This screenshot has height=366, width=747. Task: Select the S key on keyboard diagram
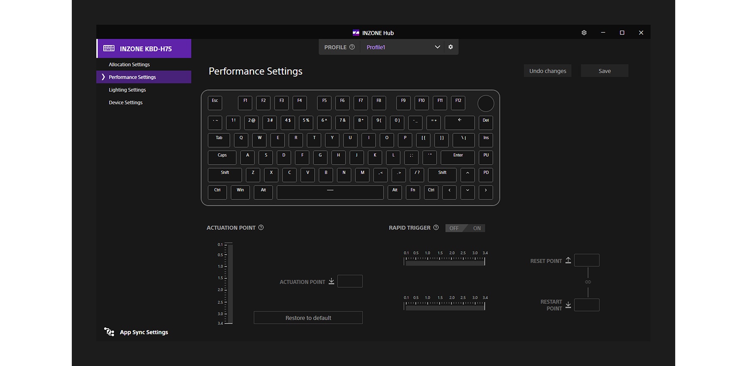(266, 158)
